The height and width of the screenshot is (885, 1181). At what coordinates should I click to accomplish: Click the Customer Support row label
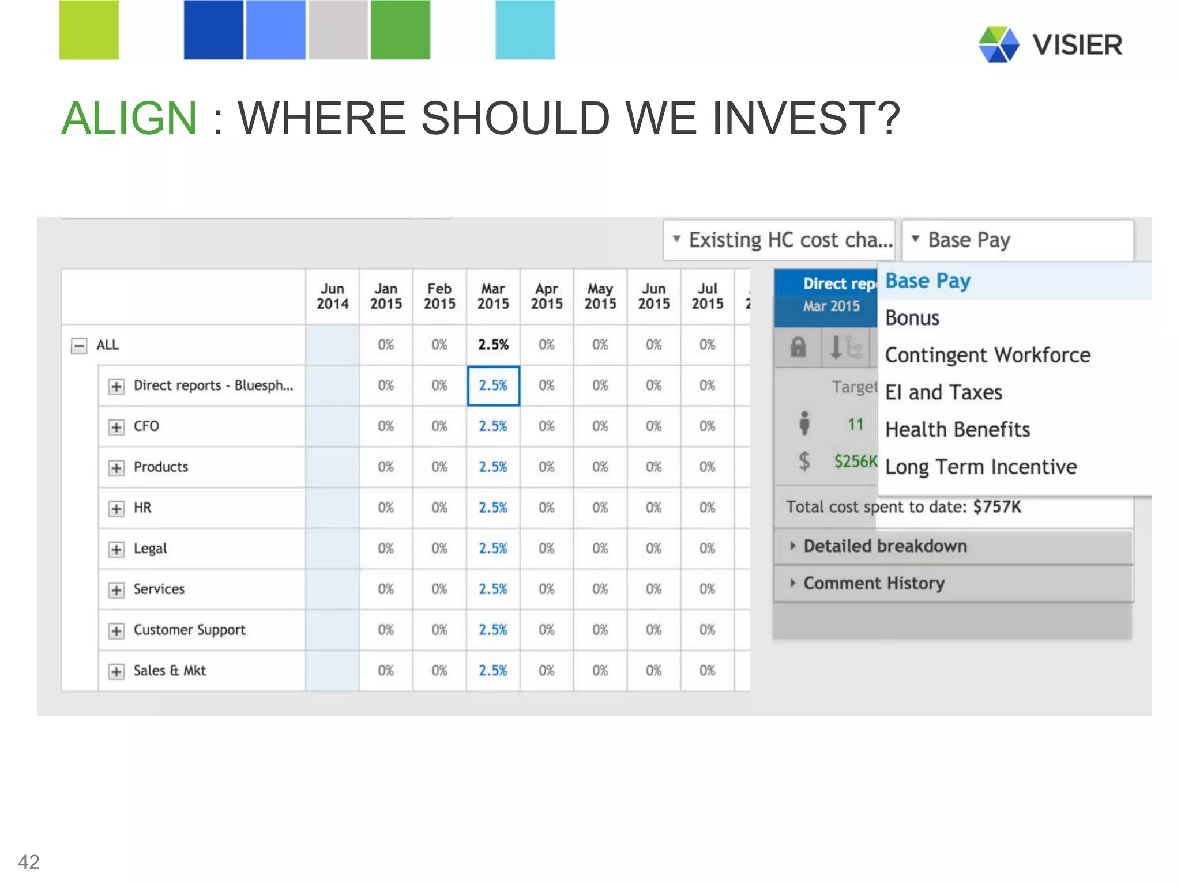pyautogui.click(x=190, y=630)
